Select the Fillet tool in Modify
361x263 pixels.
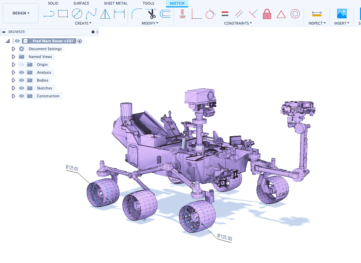137,14
